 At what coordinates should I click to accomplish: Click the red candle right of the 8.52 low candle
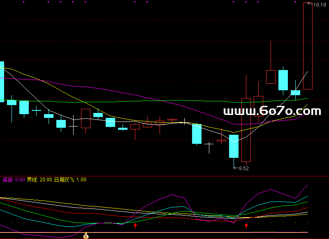pos(246,129)
